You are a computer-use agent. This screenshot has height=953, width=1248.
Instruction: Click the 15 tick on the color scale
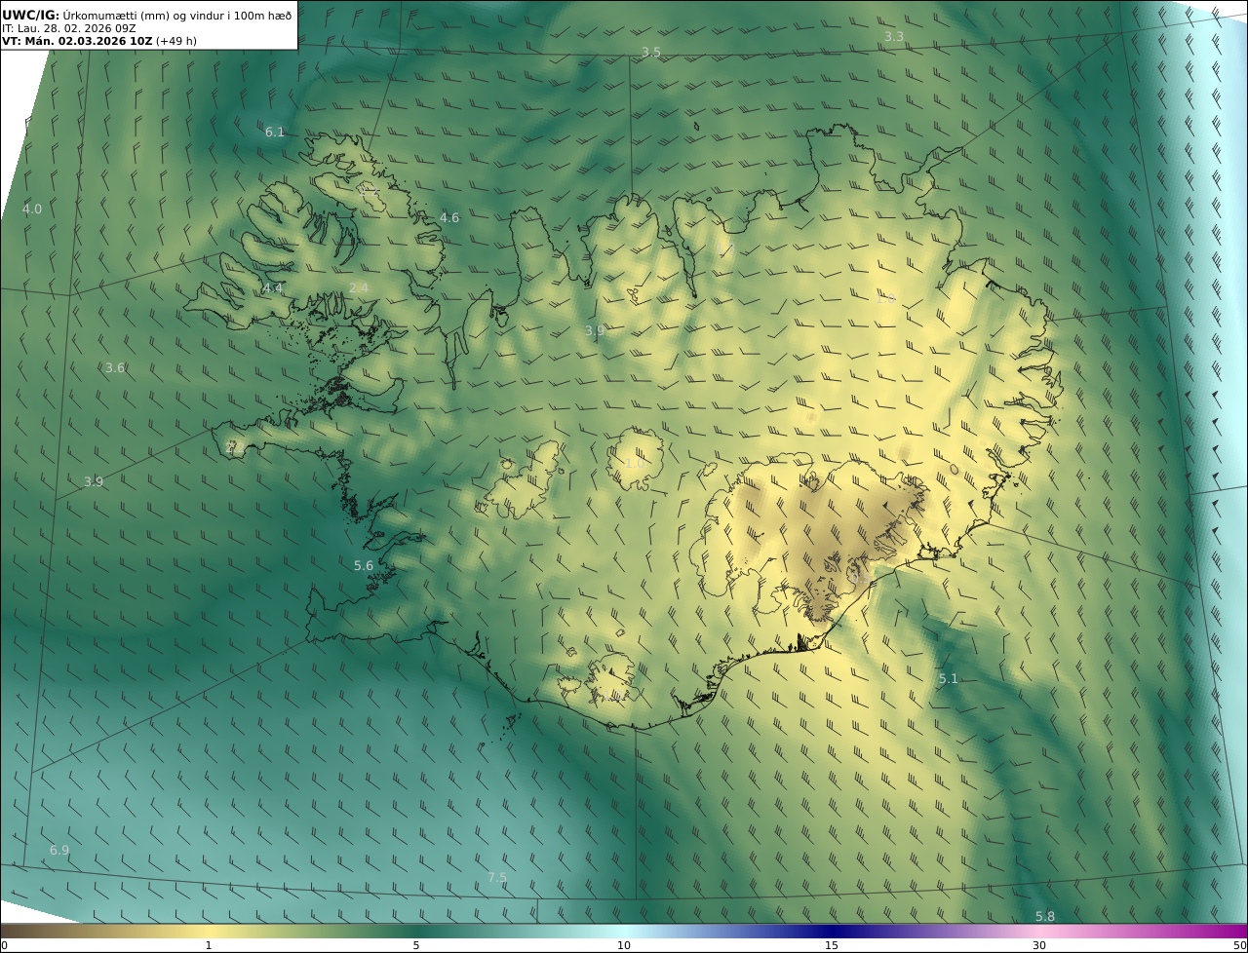coord(832,946)
